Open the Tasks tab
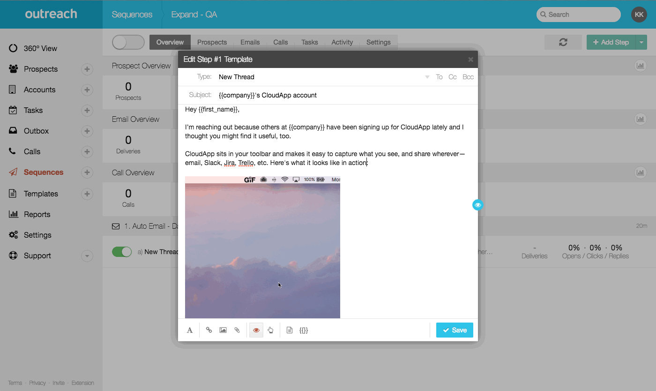656x391 pixels. pyautogui.click(x=310, y=42)
